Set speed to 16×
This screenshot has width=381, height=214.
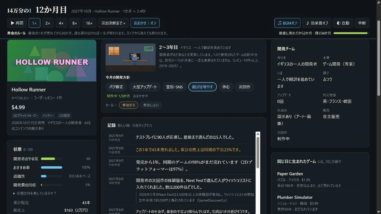(x=89, y=23)
